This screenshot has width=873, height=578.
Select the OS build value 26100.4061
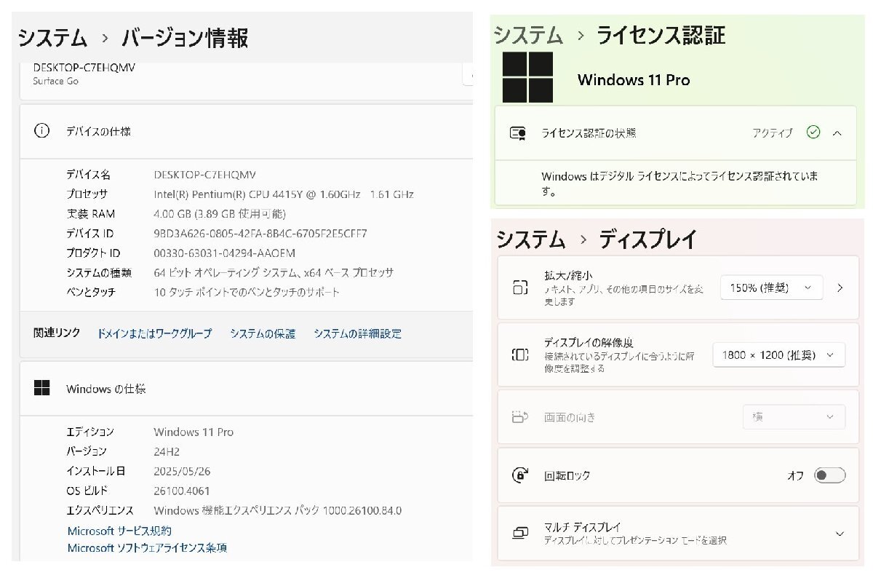click(182, 491)
